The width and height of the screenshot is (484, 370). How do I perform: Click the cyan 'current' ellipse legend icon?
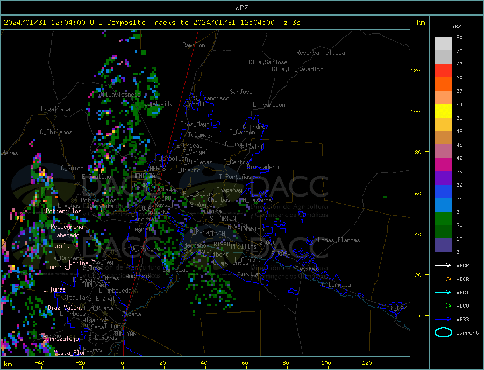click(x=443, y=332)
